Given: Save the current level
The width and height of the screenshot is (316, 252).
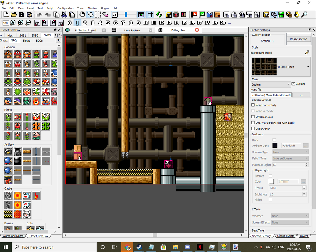Looking at the screenshot, I should 21,14.
